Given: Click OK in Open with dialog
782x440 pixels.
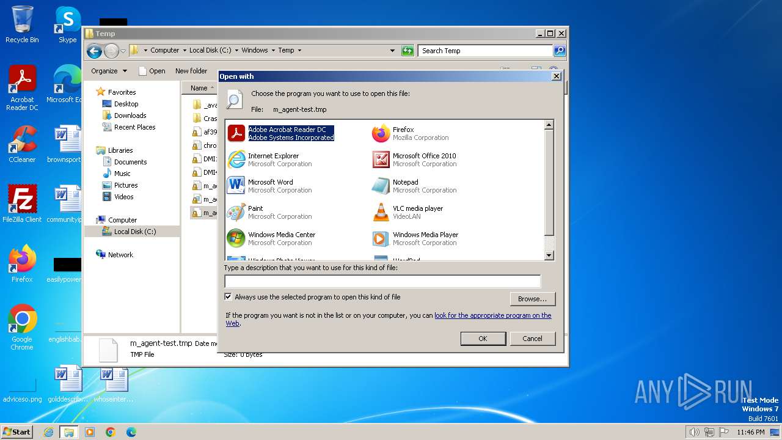Looking at the screenshot, I should click(x=483, y=339).
